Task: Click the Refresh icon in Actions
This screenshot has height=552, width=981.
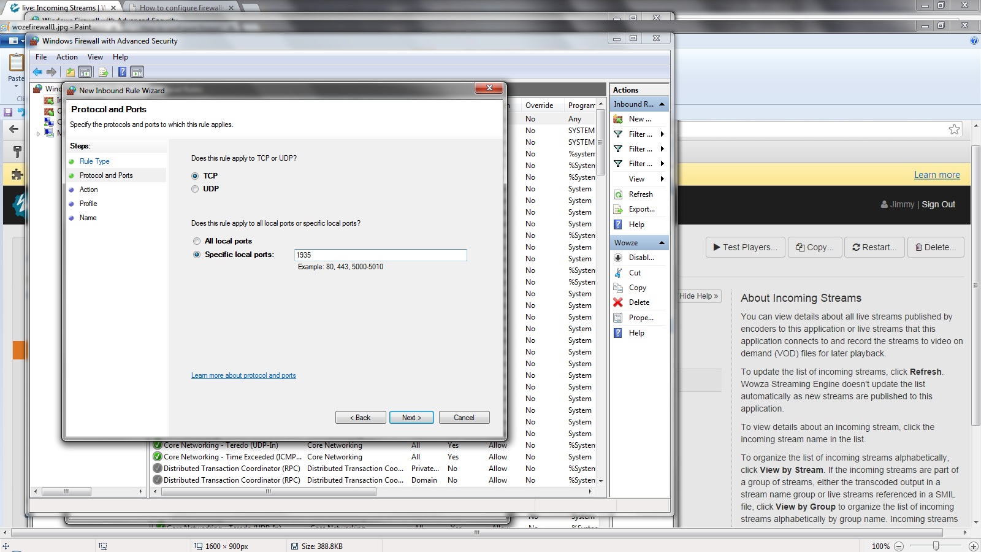Action: pyautogui.click(x=618, y=194)
